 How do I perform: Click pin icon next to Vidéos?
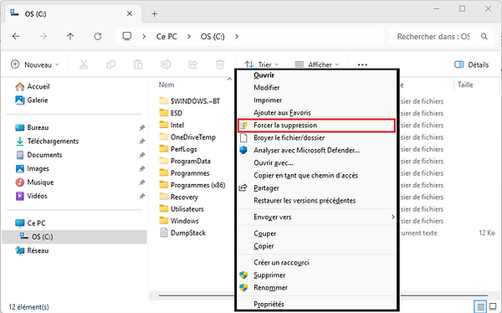click(142, 196)
